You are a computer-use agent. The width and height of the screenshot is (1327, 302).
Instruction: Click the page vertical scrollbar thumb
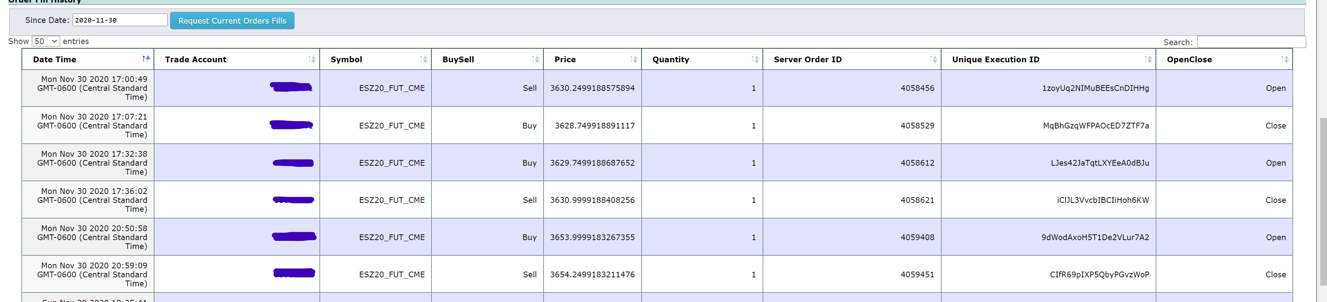click(1323, 201)
